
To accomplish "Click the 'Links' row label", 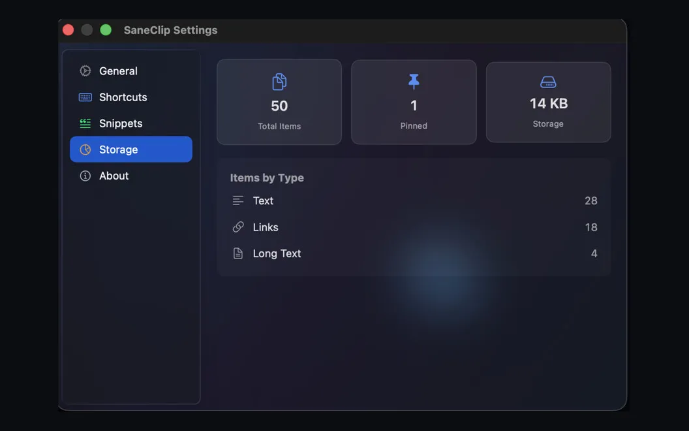I will tap(266, 227).
